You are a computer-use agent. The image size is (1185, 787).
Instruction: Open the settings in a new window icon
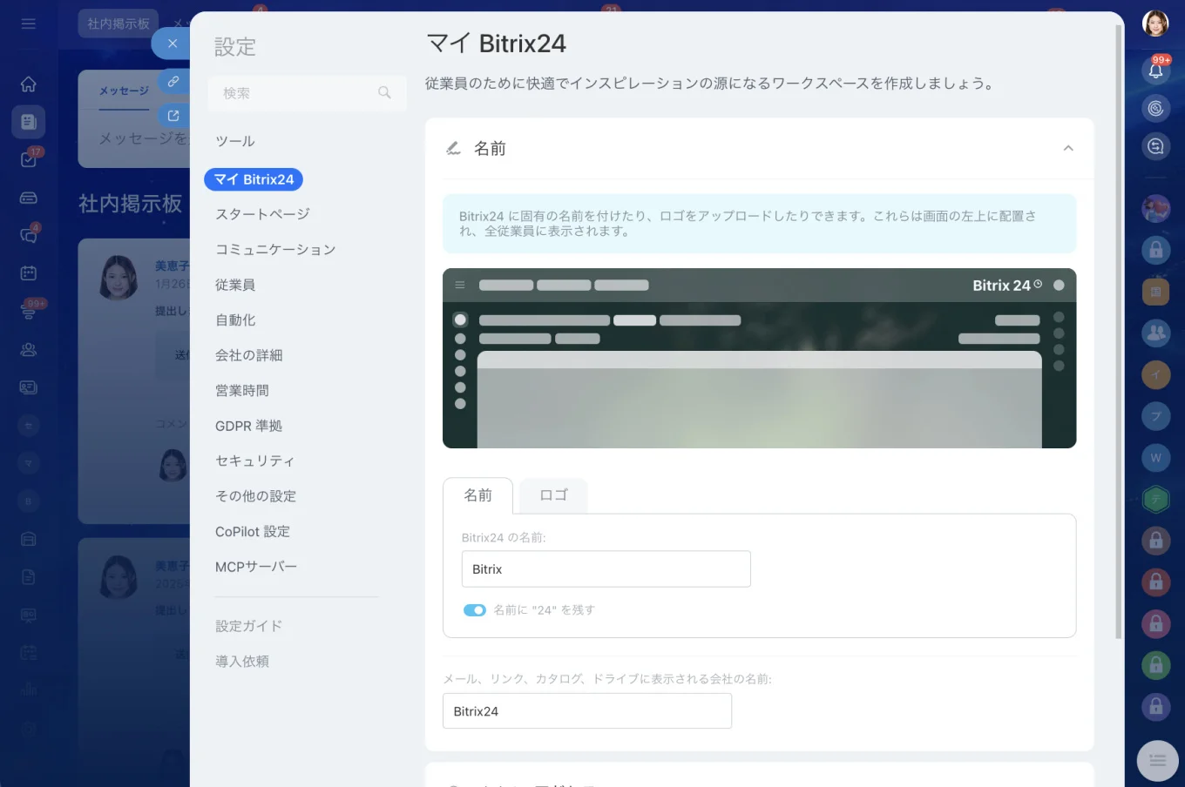(173, 115)
